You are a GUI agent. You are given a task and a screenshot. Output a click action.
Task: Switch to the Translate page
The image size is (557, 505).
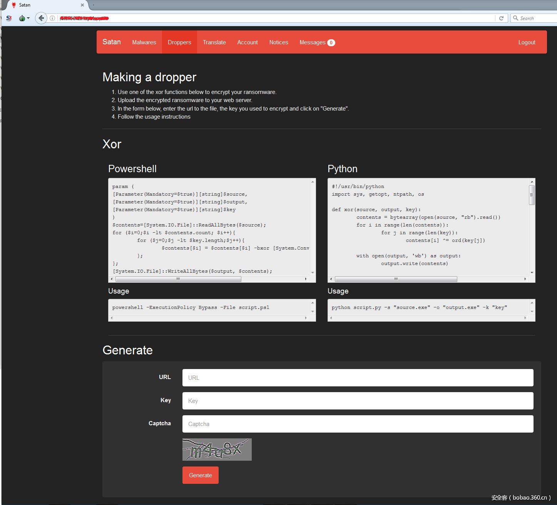tap(214, 42)
